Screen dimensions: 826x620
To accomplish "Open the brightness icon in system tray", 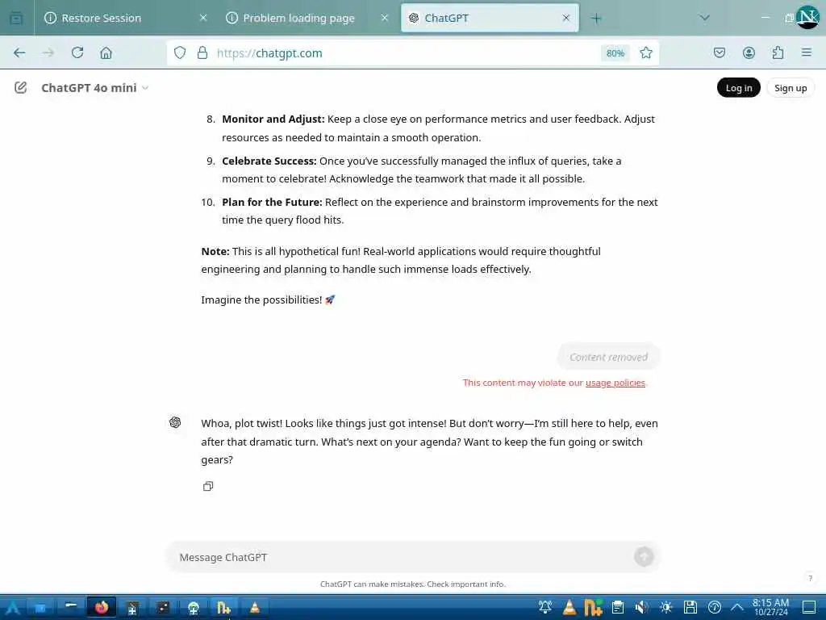I will [x=665, y=608].
